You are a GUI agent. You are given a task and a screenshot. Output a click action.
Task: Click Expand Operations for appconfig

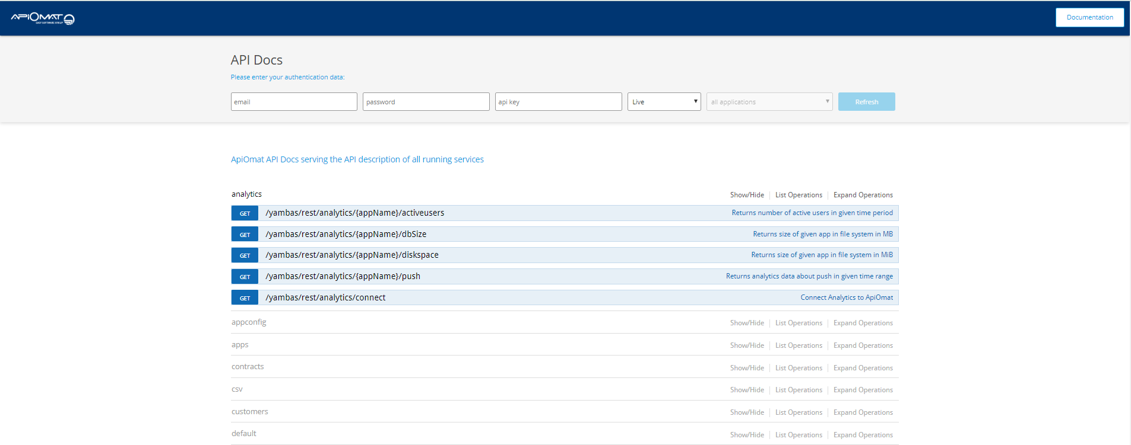[863, 323]
